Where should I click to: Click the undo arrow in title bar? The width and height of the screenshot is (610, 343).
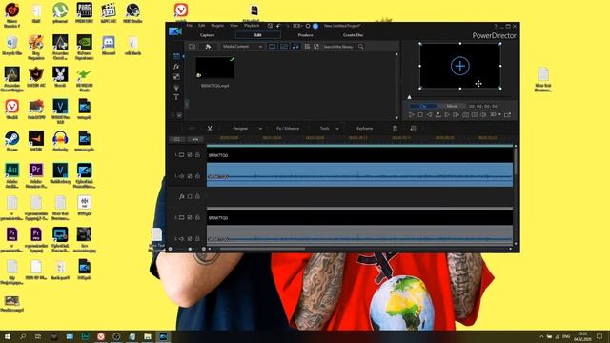point(278,26)
